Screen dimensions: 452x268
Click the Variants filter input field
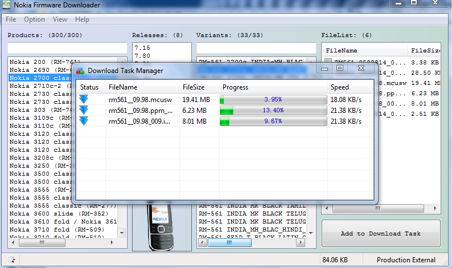click(256, 48)
